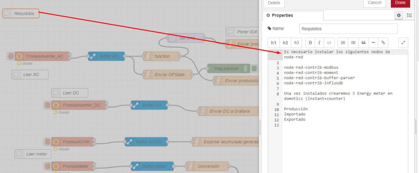The height and width of the screenshot is (173, 419).
Task: Open the node appearance tab
Action: pos(409,15)
